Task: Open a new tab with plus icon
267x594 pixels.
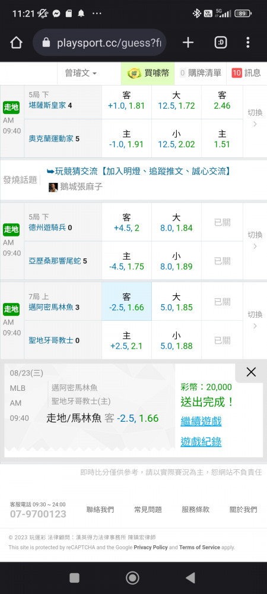Action: point(188,43)
